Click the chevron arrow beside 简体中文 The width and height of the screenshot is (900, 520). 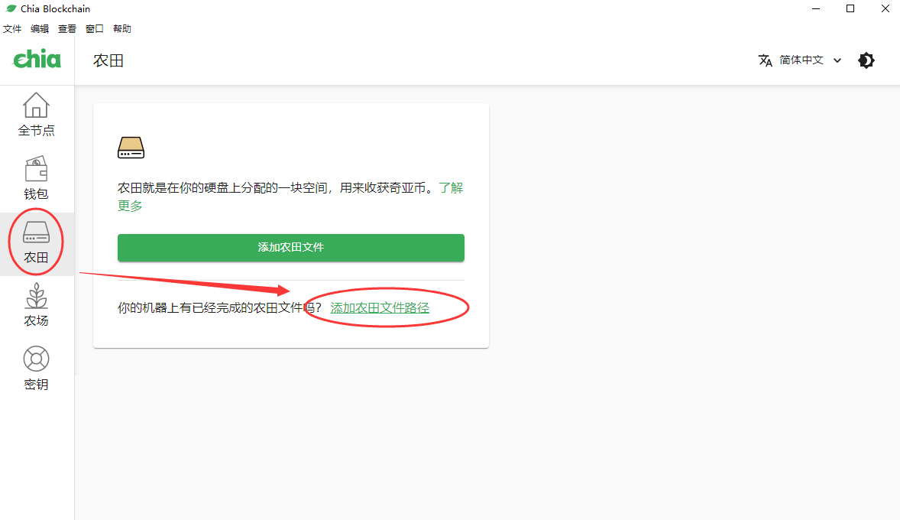tap(837, 61)
